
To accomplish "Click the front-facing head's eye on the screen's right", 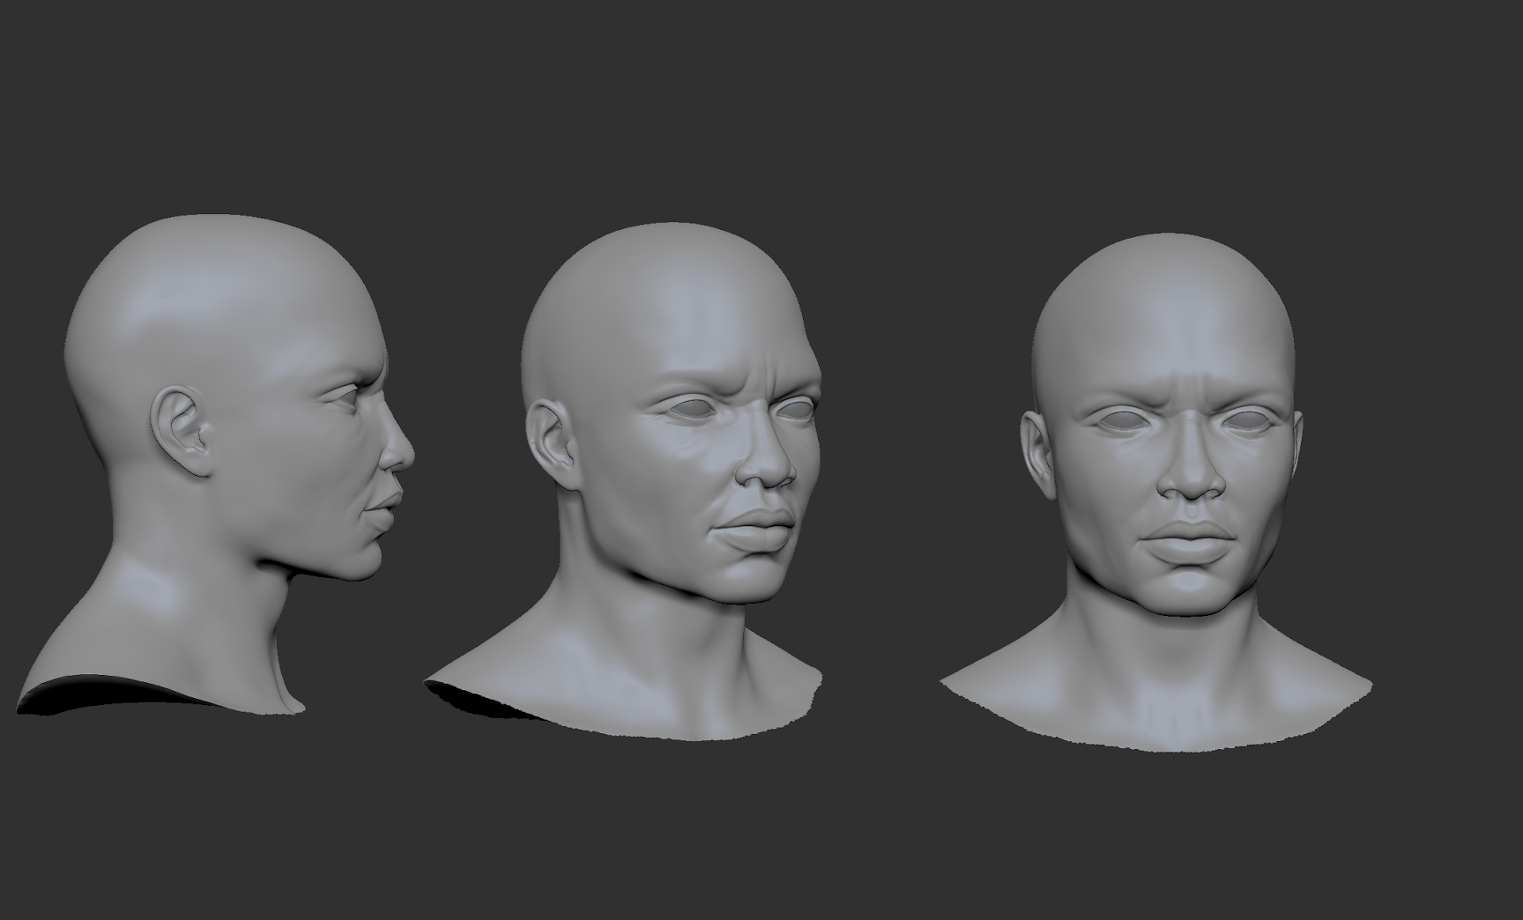I will [1247, 420].
